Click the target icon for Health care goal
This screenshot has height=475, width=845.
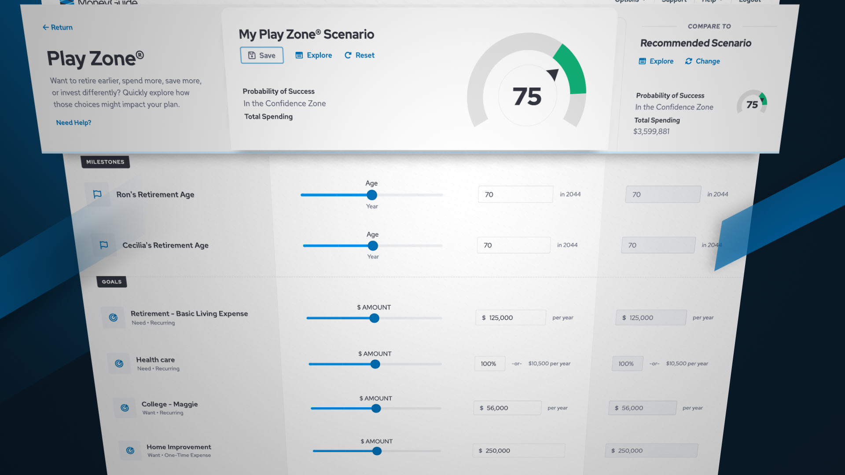point(119,364)
